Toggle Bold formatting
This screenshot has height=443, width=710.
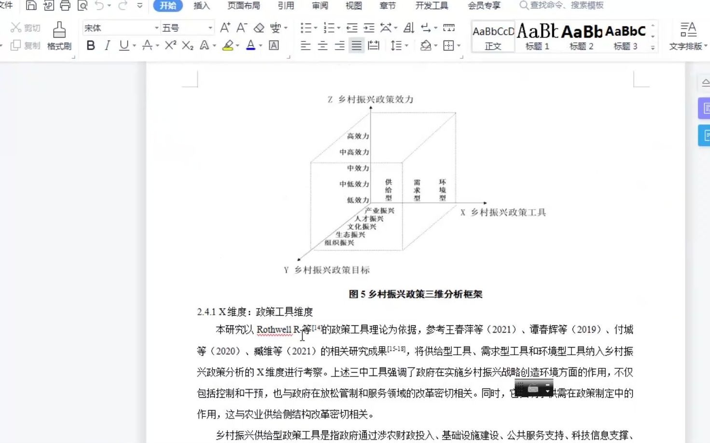[x=91, y=45]
